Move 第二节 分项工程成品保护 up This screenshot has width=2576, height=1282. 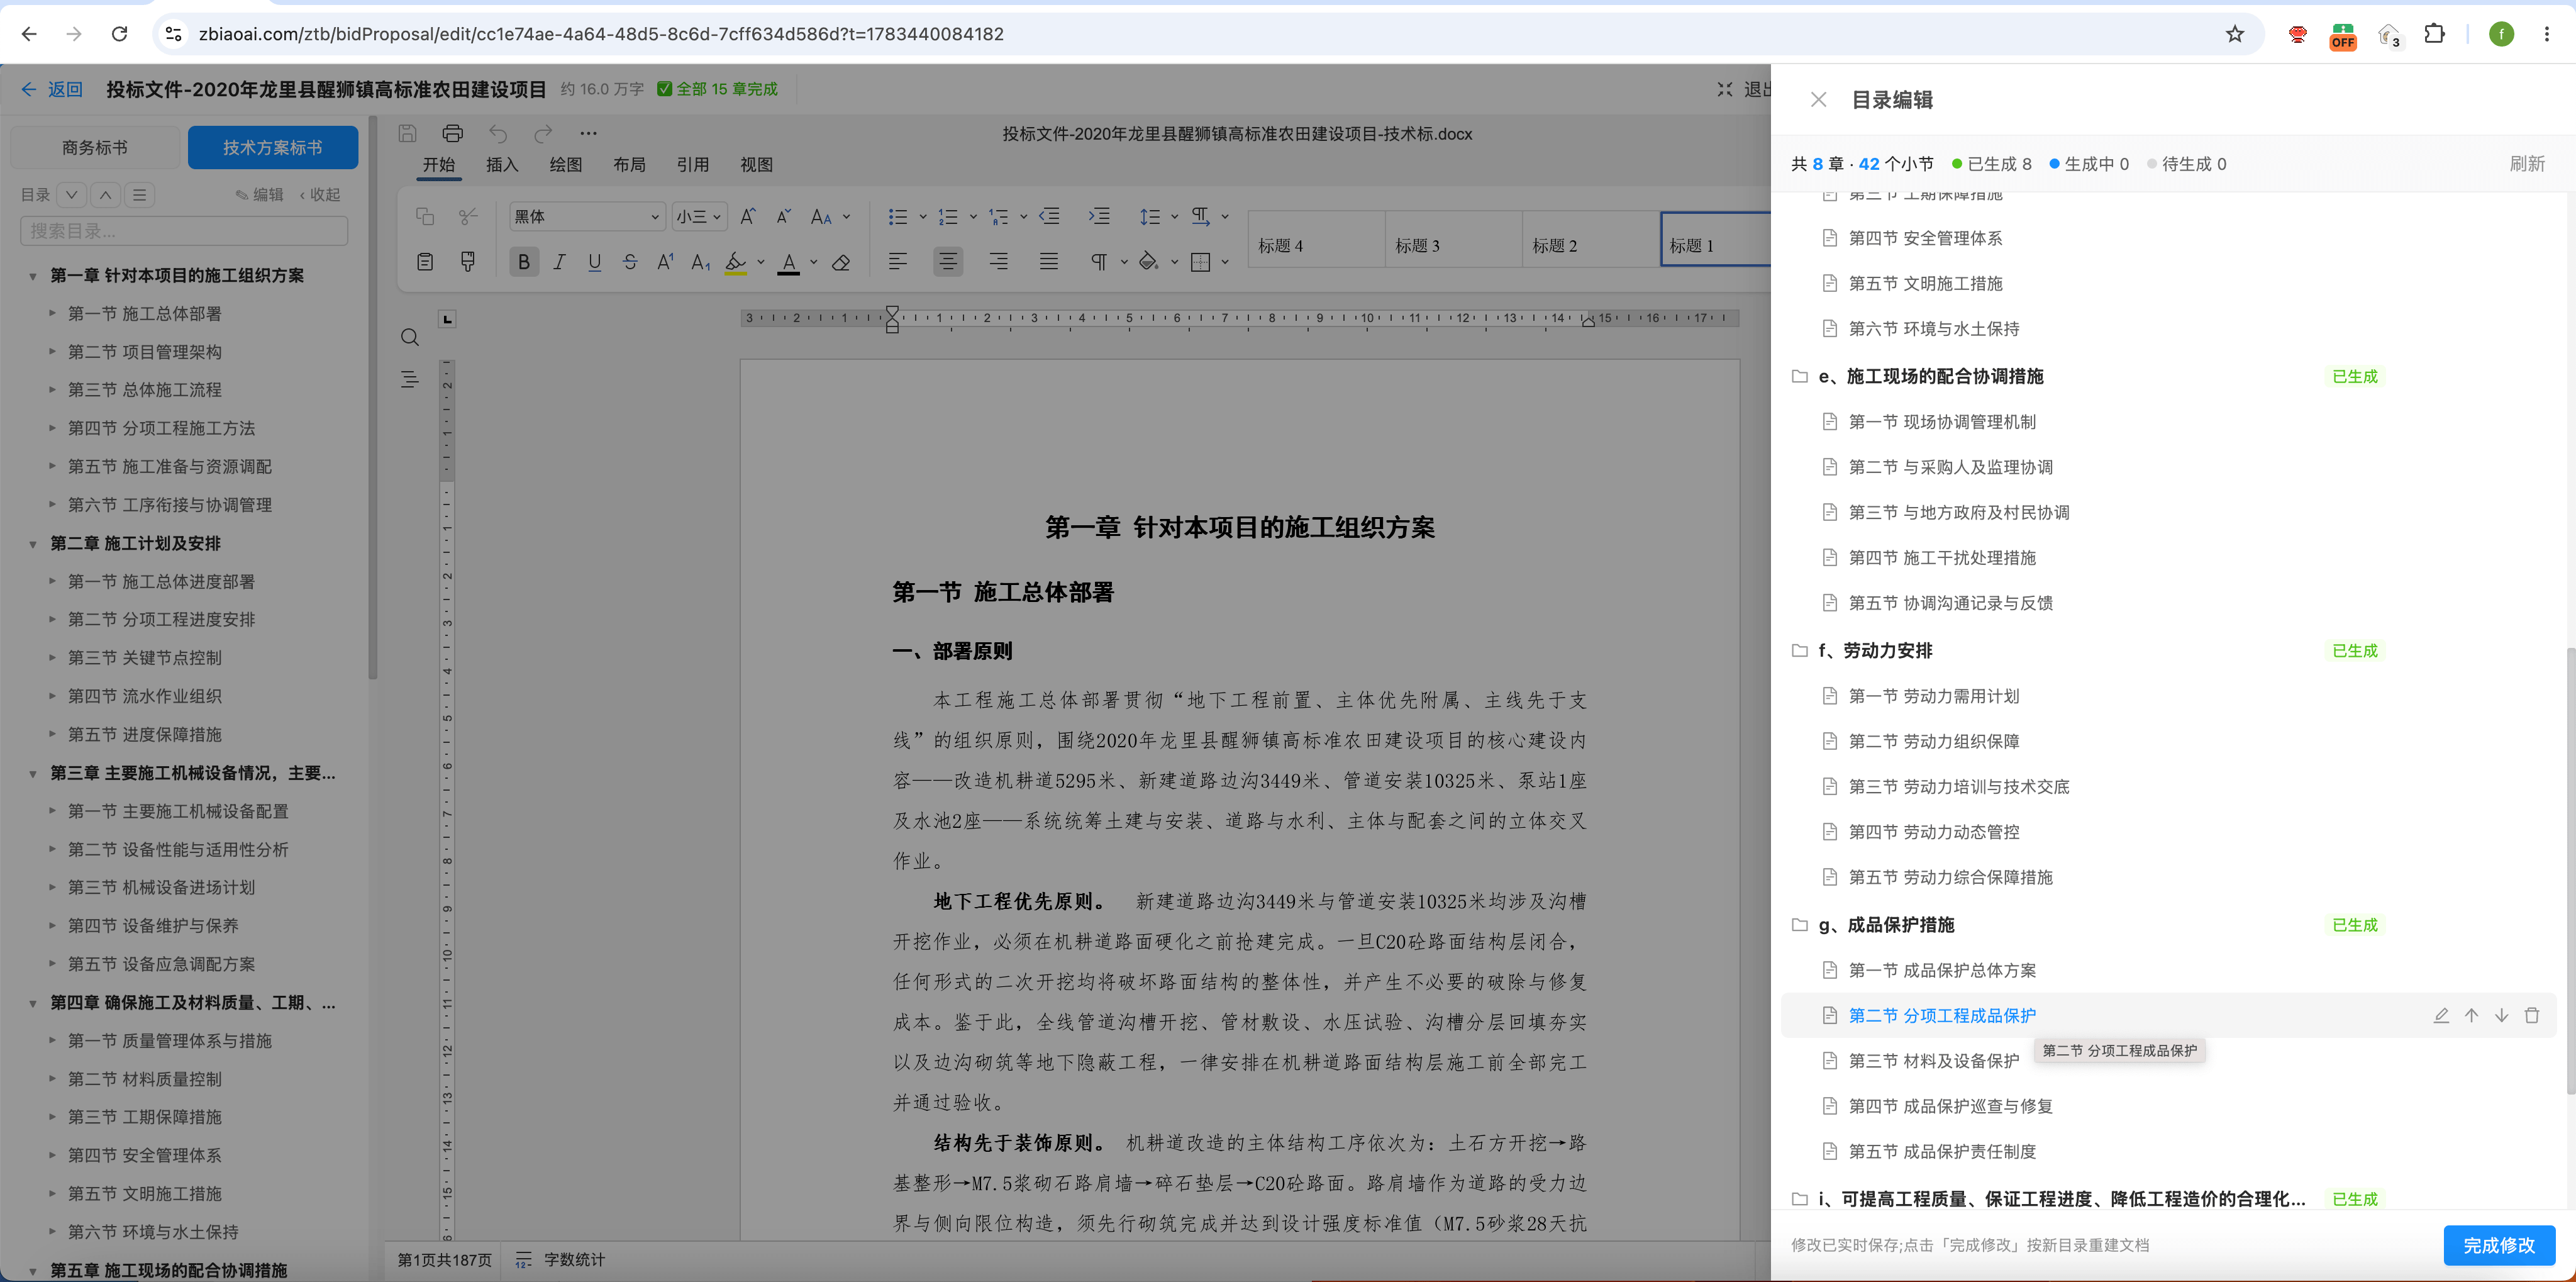point(2472,1015)
